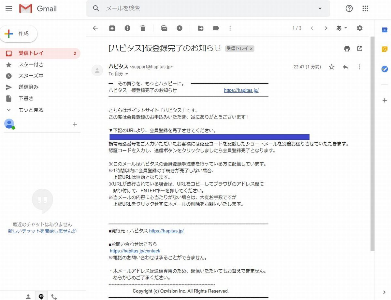Click sender address support@hapitas.jp

[151, 67]
